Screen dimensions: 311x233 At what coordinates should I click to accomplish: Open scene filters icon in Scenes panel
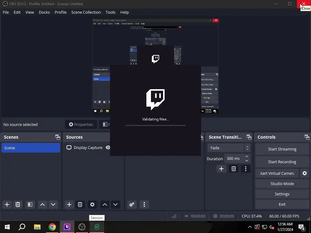pyautogui.click(x=30, y=204)
